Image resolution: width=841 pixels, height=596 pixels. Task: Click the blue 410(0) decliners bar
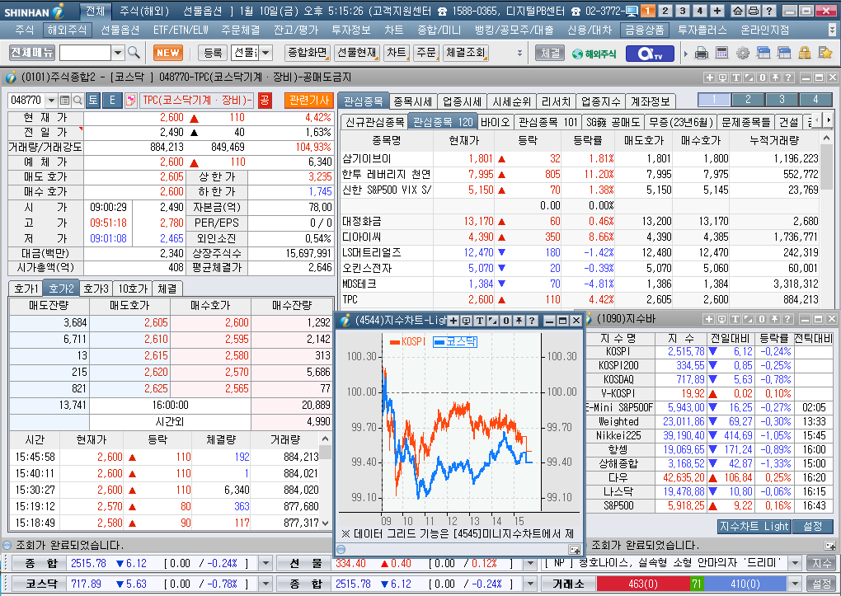click(745, 584)
